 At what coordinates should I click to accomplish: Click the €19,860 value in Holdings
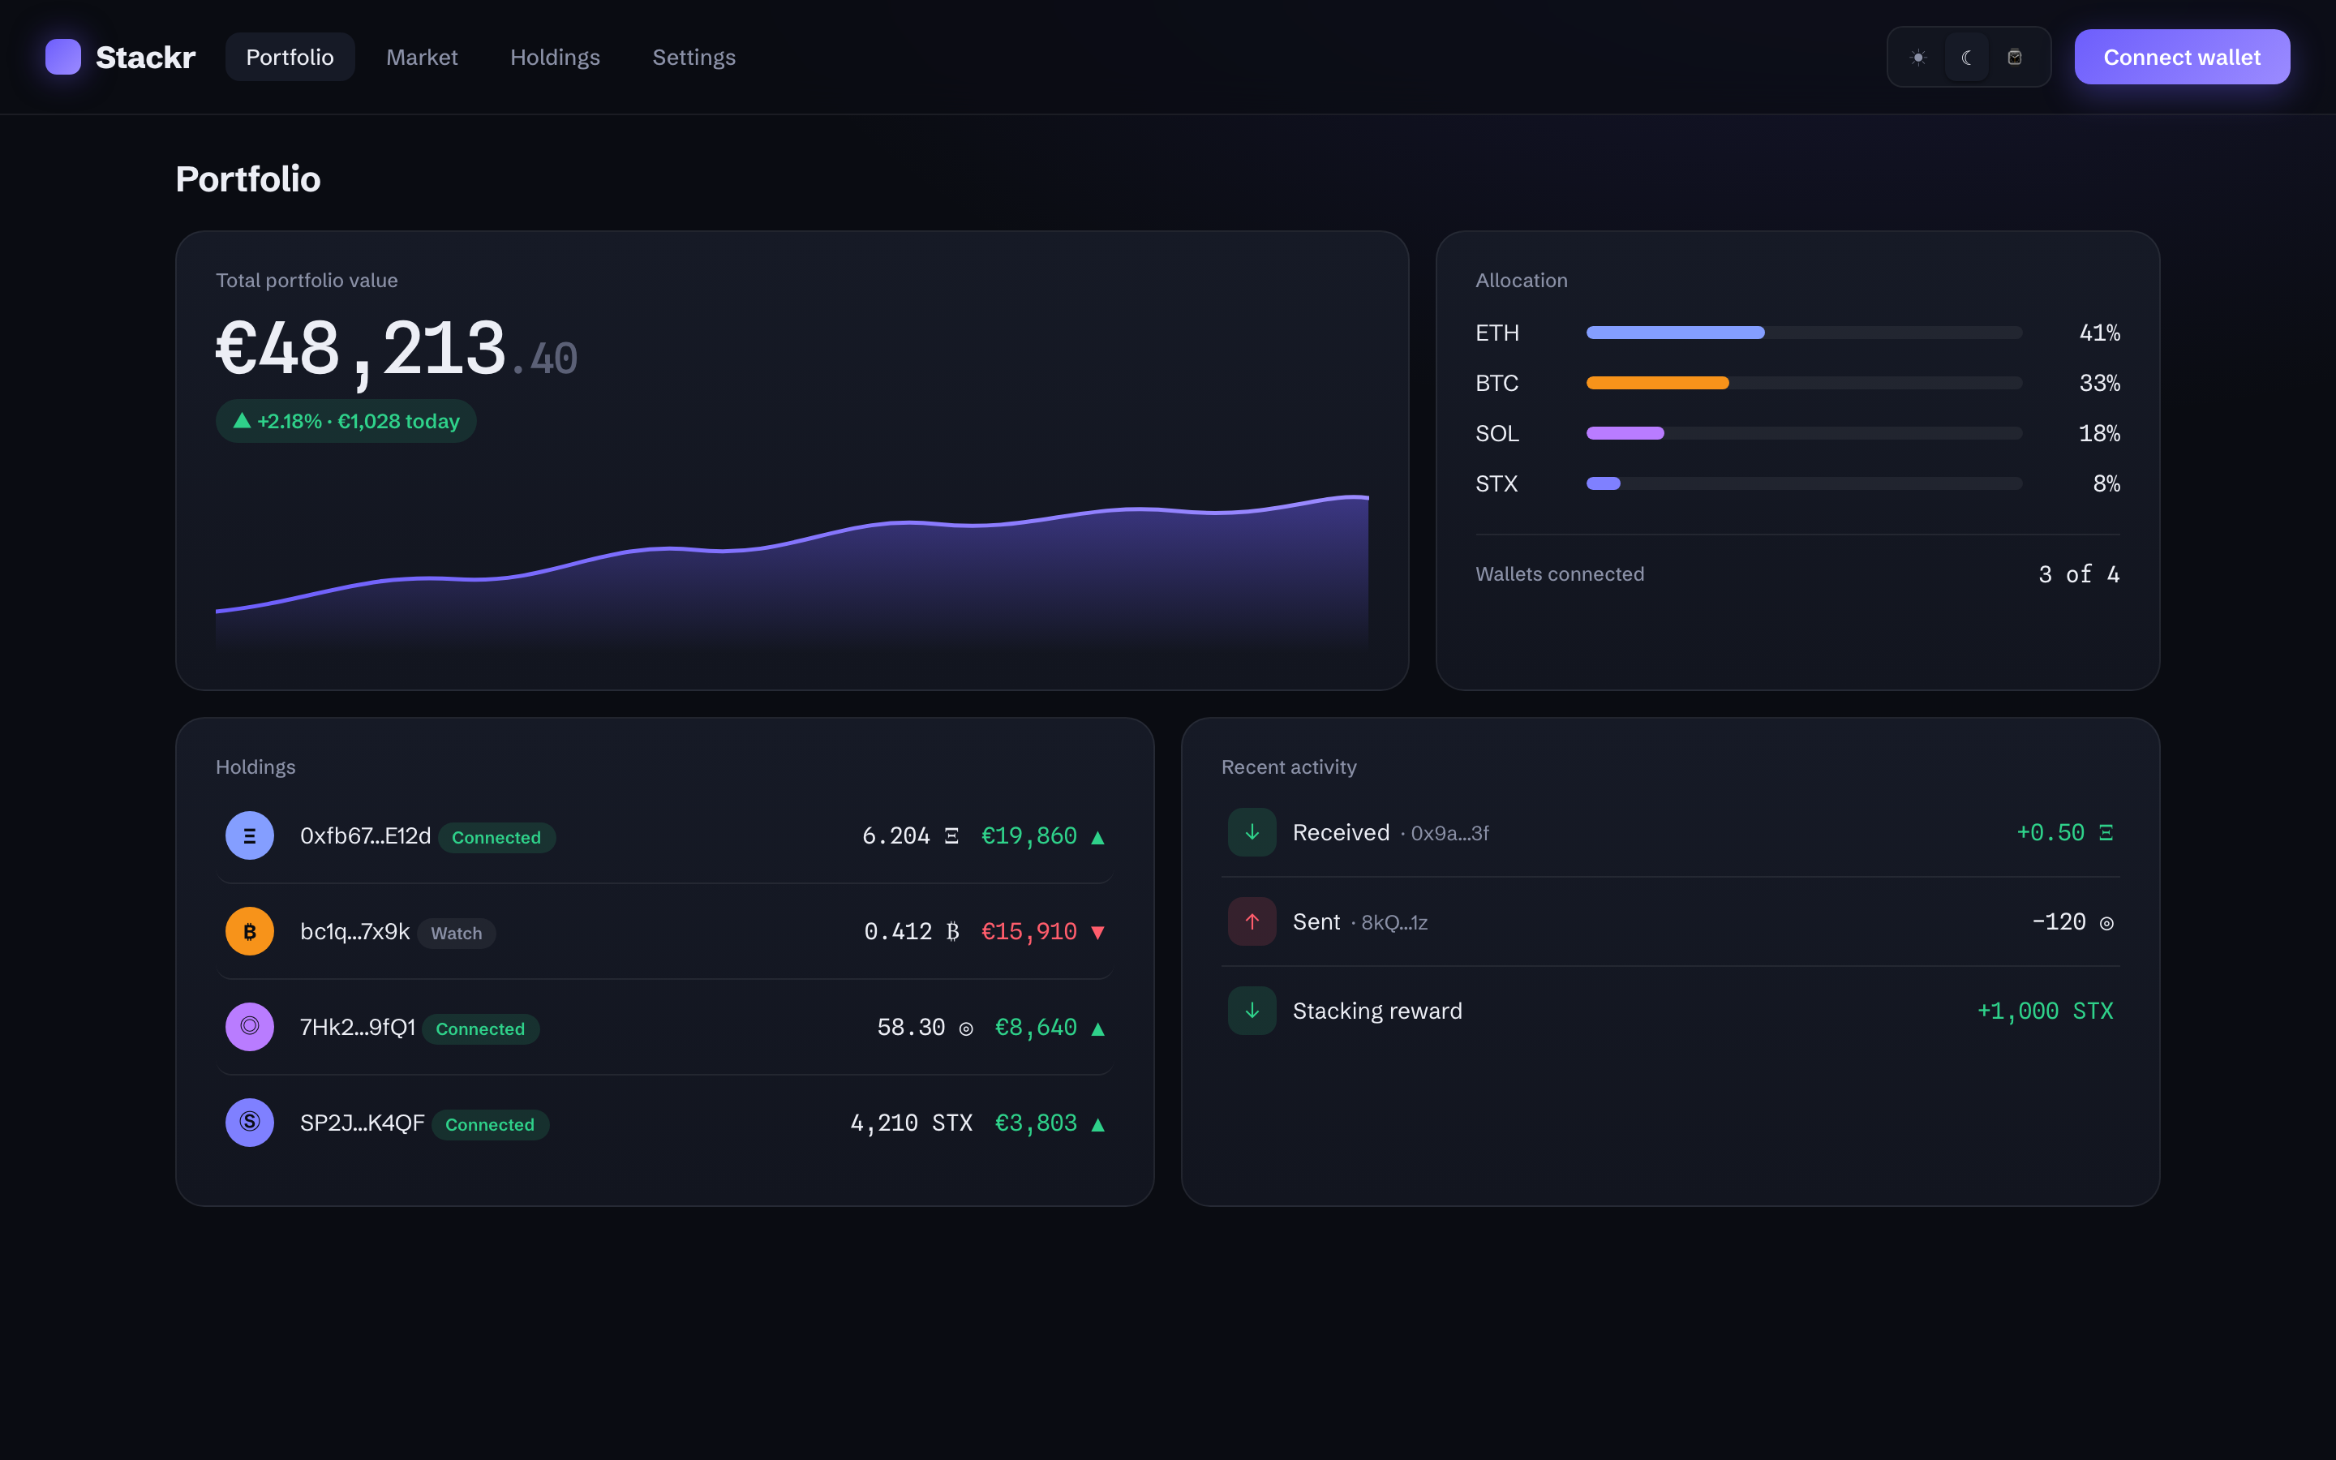click(1029, 835)
